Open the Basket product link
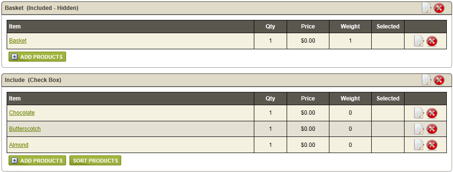Viewport: 453px width, 172px height. point(18,41)
